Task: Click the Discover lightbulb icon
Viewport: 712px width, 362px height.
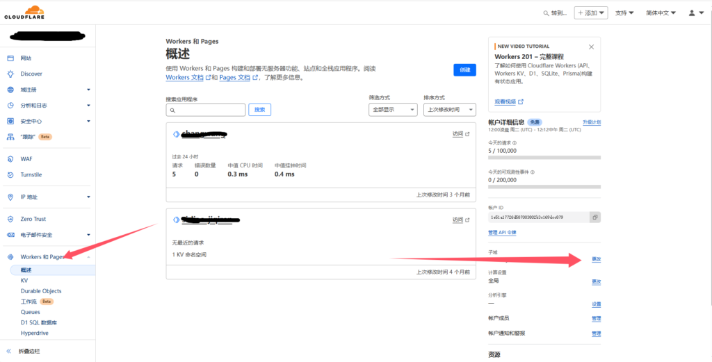Action: coord(10,74)
